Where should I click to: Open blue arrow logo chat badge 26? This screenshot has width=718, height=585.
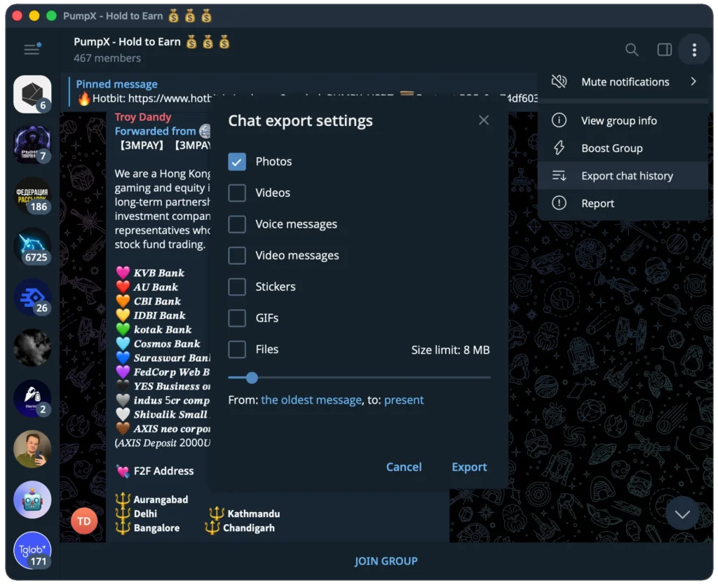[x=32, y=297]
